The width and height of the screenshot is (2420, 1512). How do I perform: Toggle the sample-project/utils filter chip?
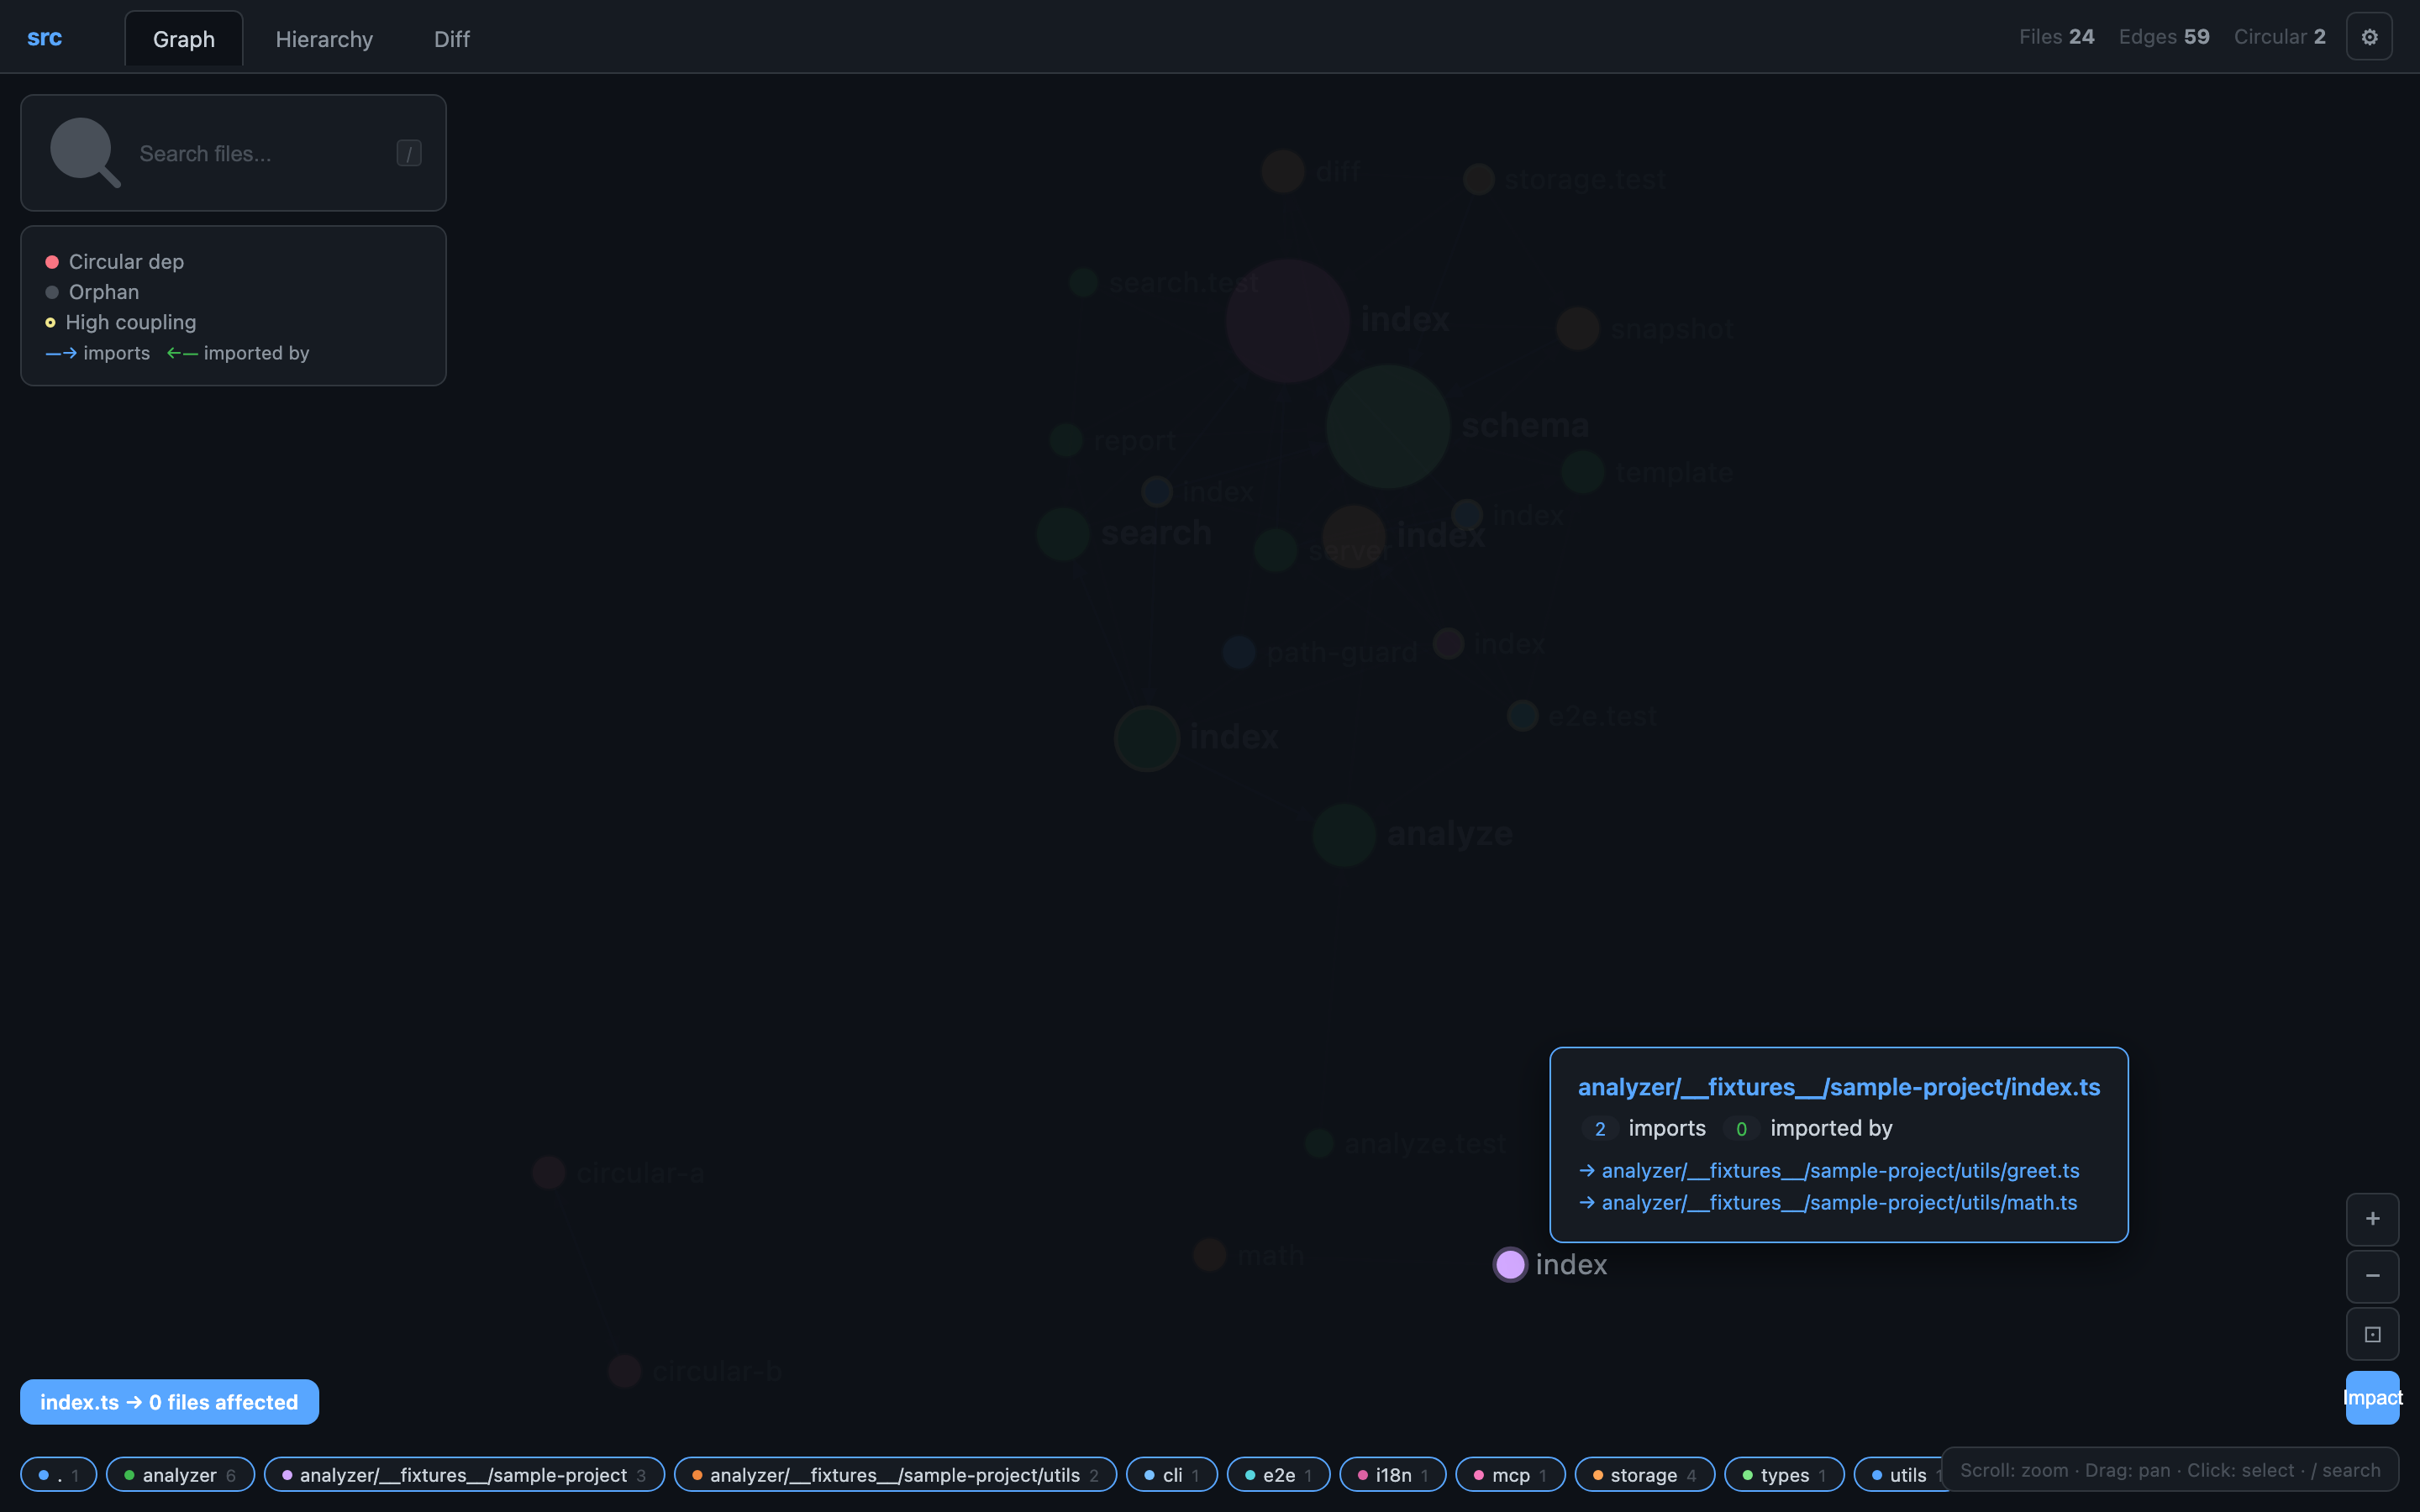pyautogui.click(x=894, y=1475)
